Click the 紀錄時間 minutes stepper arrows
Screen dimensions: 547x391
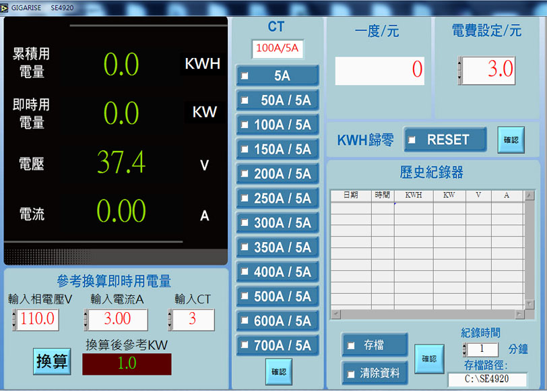click(464, 349)
